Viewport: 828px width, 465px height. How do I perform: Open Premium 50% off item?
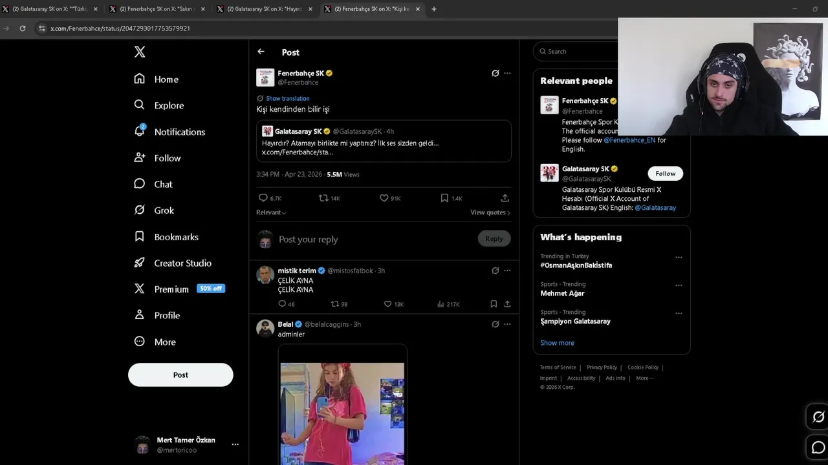click(179, 289)
